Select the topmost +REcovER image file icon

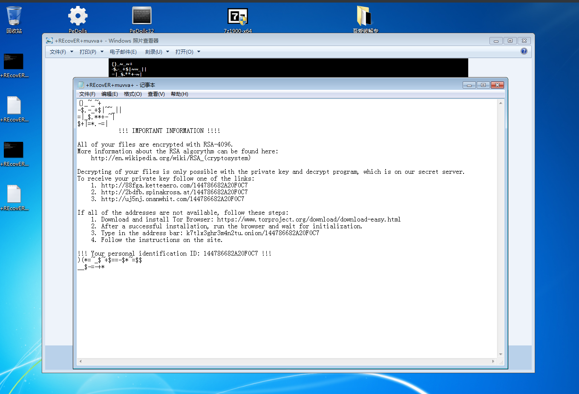pos(13,62)
